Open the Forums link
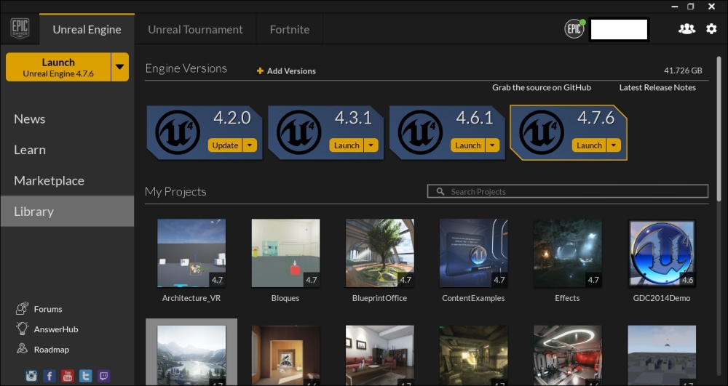This screenshot has width=728, height=386. pyautogui.click(x=48, y=309)
